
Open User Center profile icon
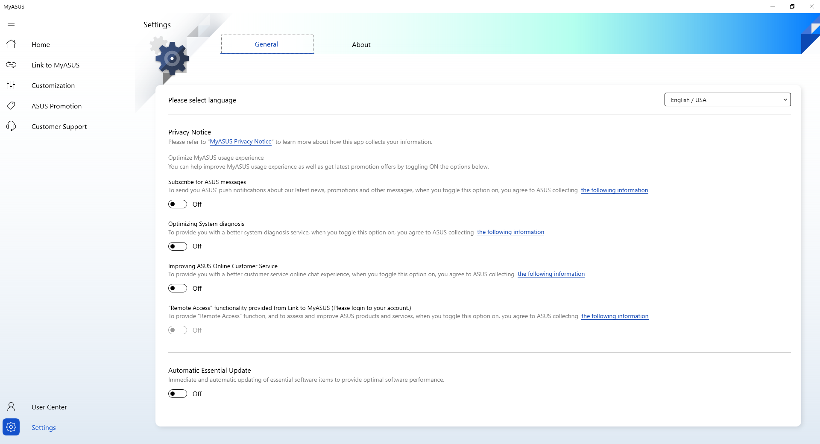coord(11,406)
